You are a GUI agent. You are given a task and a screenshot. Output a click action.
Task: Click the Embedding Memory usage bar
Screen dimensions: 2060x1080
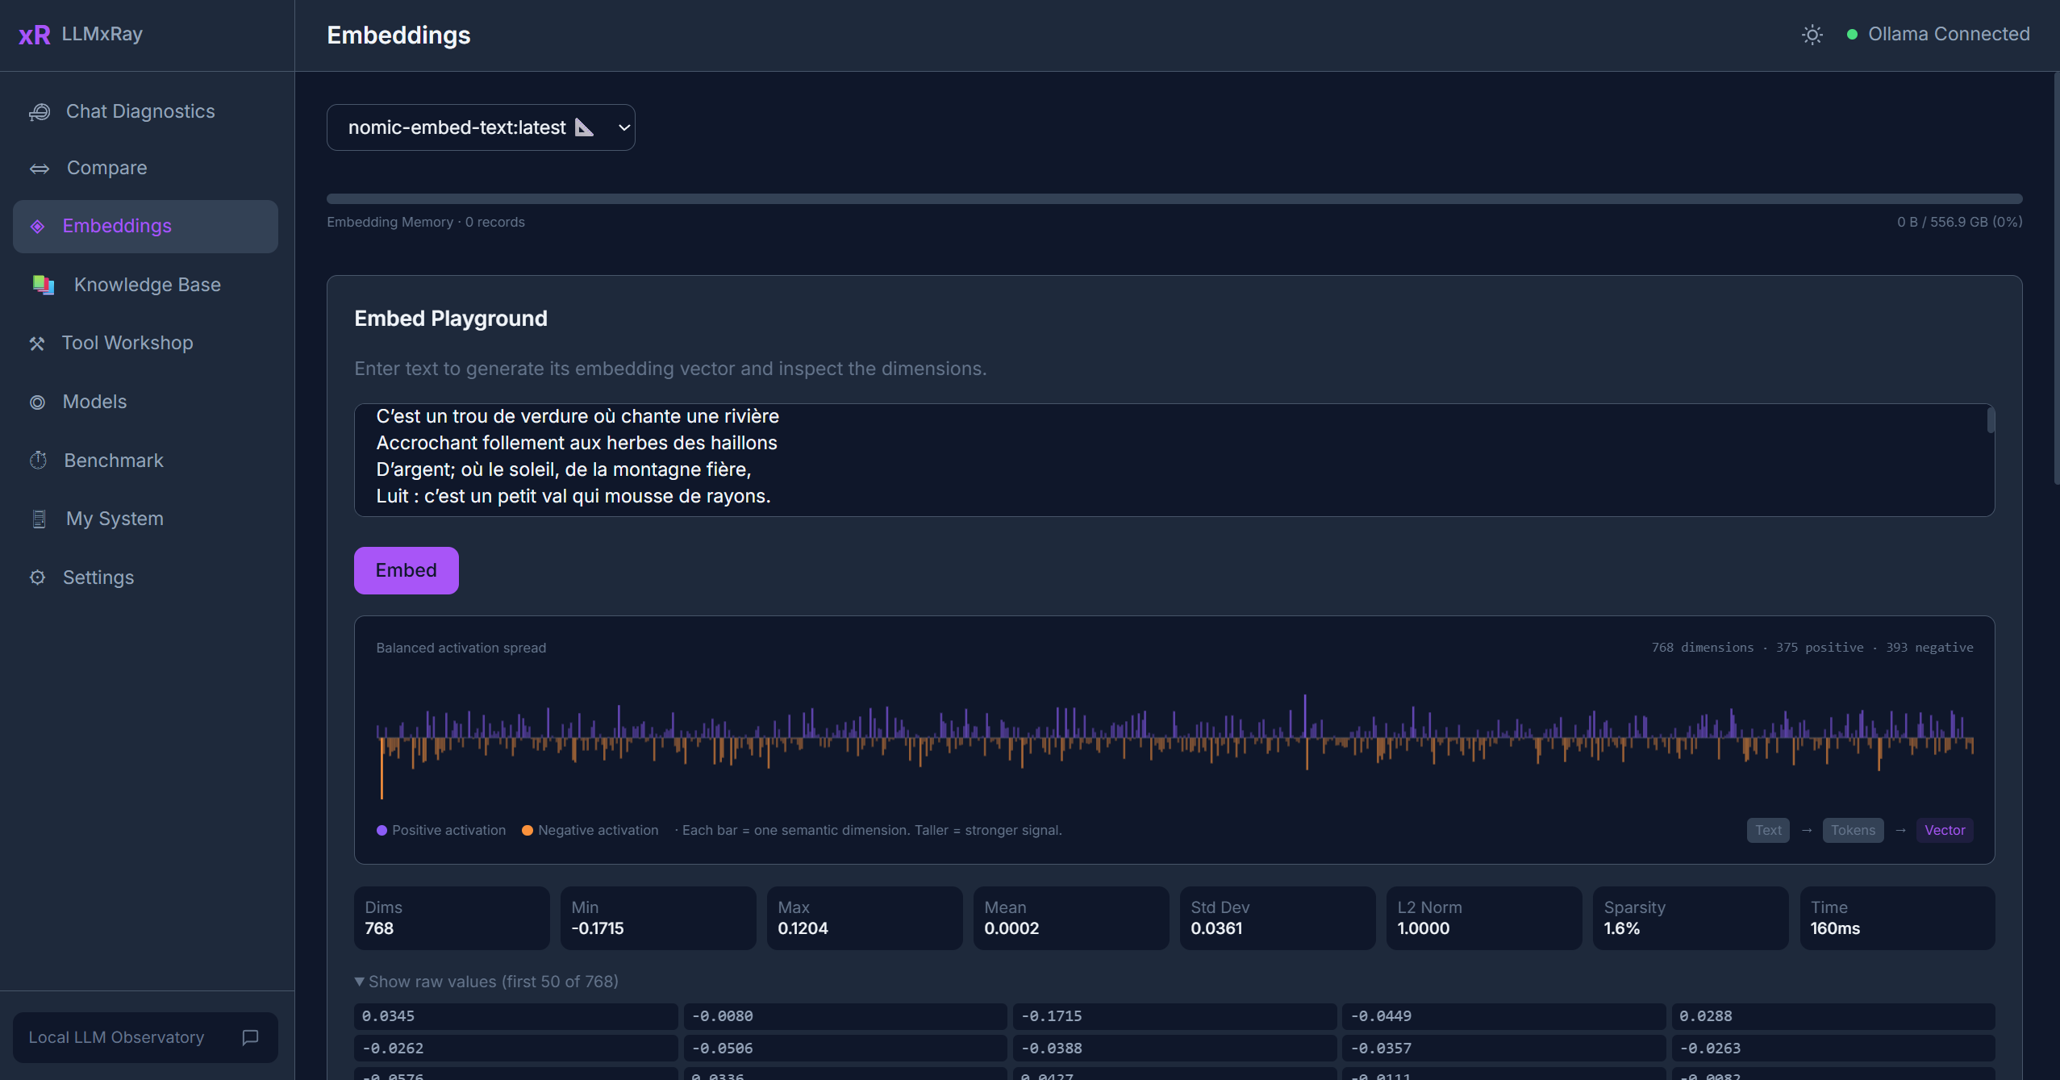click(1174, 198)
